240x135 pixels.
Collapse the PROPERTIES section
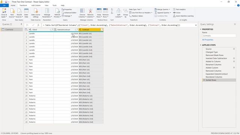(x=201, y=29)
